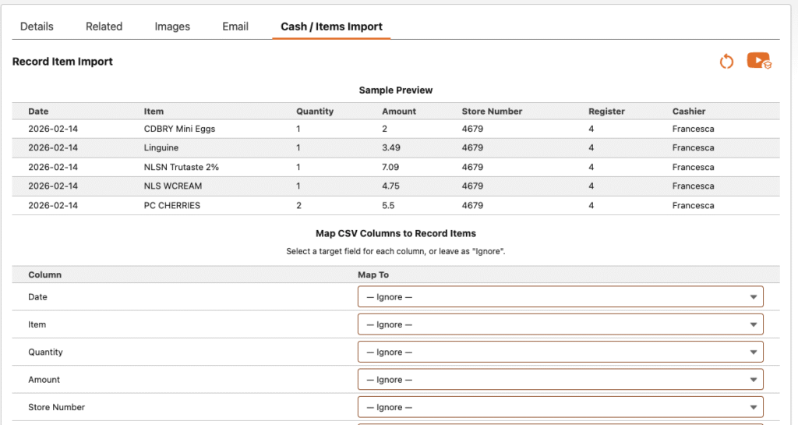Choose mapping for the Amount column
The image size is (798, 425).
pyautogui.click(x=560, y=380)
